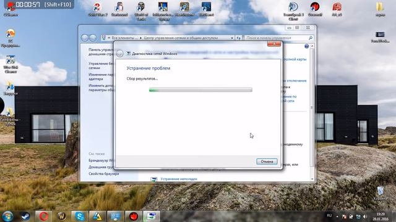Click volume speaker tray icon
Image resolution: width=396 pixels, height=222 pixels.
point(365,216)
